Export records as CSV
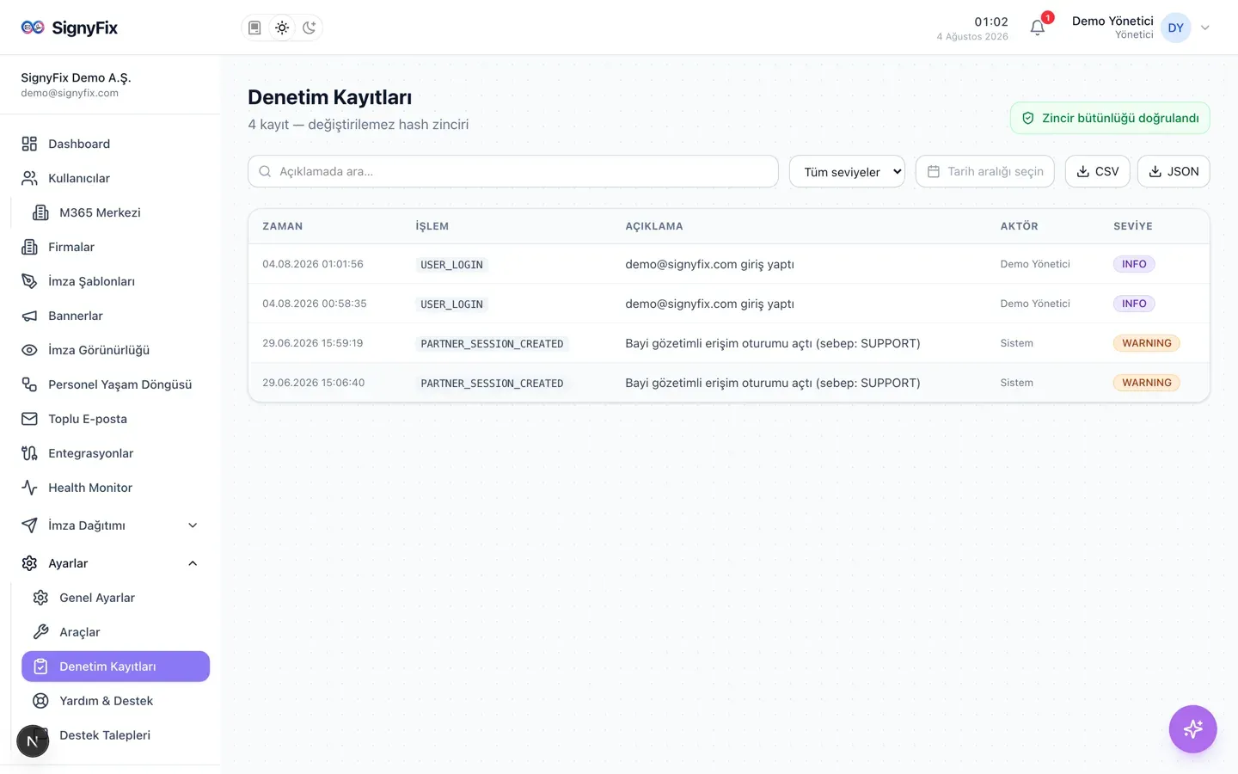 click(x=1098, y=171)
